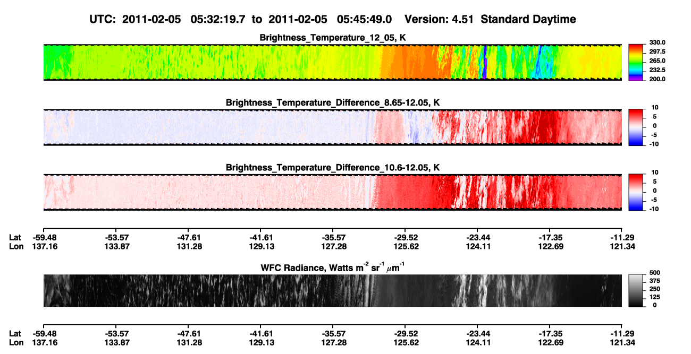Click the 265.0 colorbar tick label
This screenshot has width=691, height=354.
pyautogui.click(x=658, y=61)
